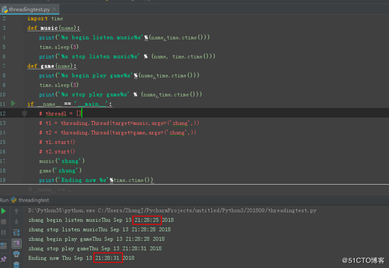This screenshot has width=389, height=268.
Task: Toggle Scroll to the End button
Action: (x=17, y=244)
